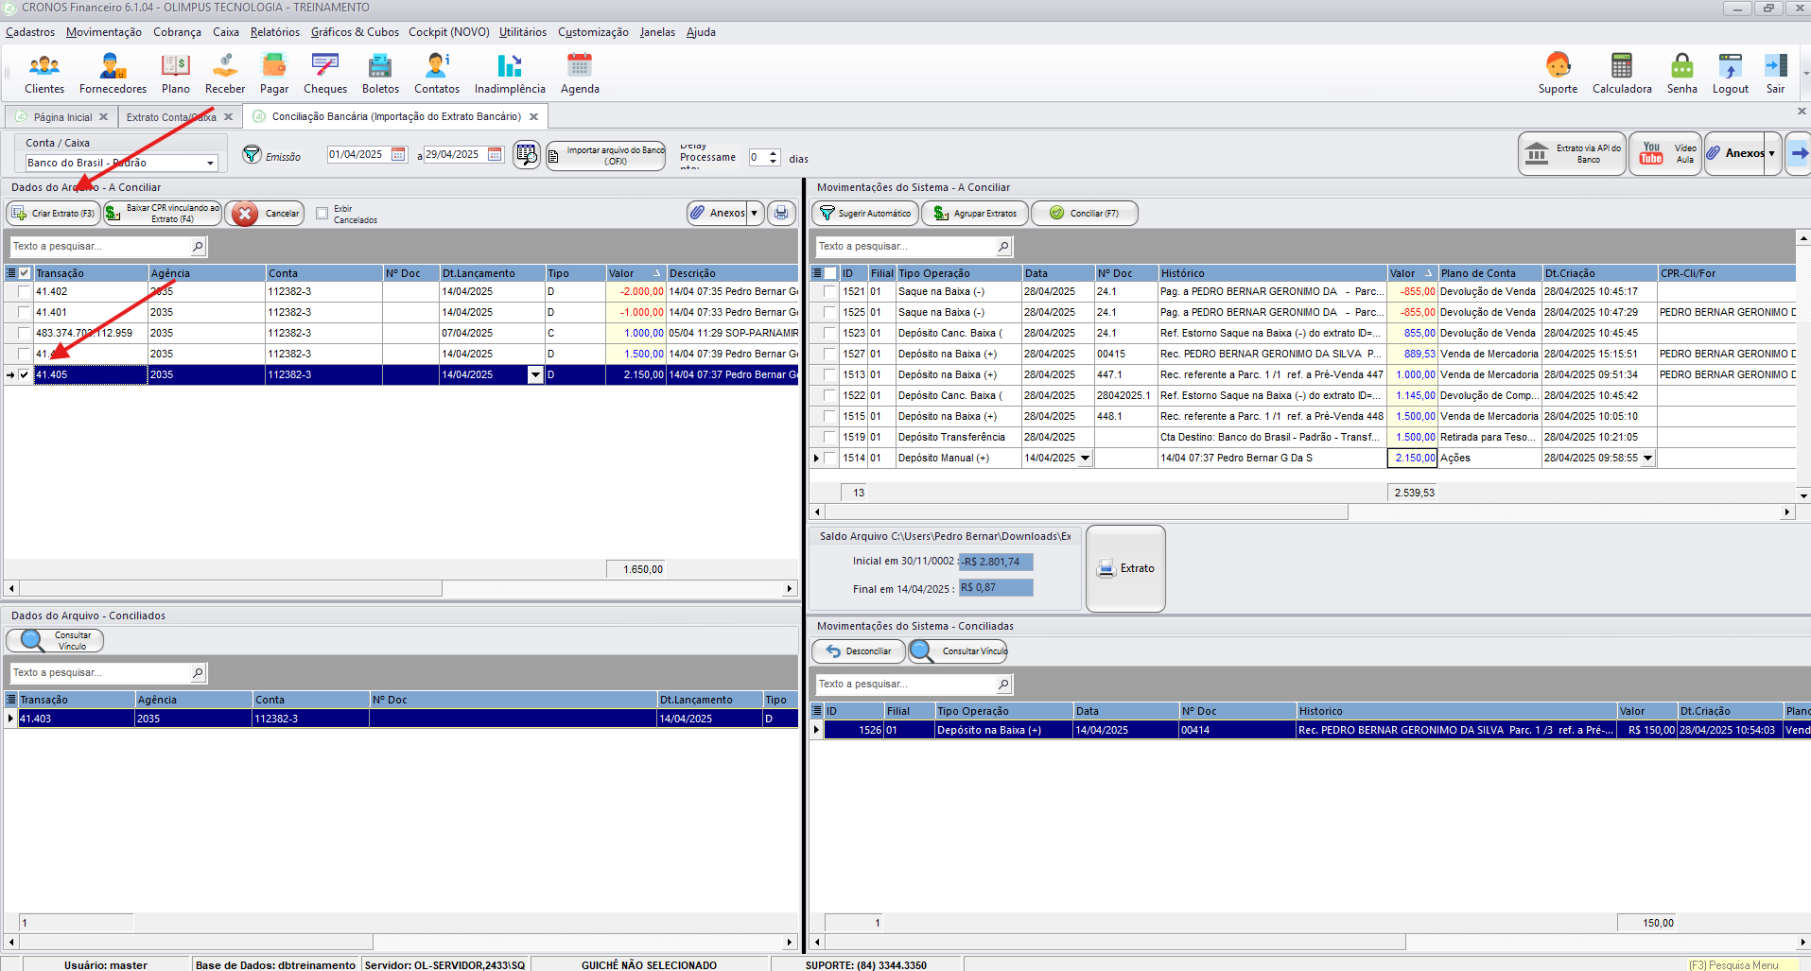Image resolution: width=1811 pixels, height=971 pixels.
Task: Click the Sair exit icon
Action: click(1775, 74)
